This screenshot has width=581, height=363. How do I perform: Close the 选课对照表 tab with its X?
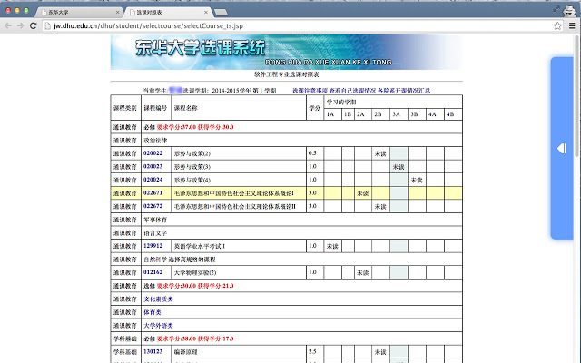[206, 12]
